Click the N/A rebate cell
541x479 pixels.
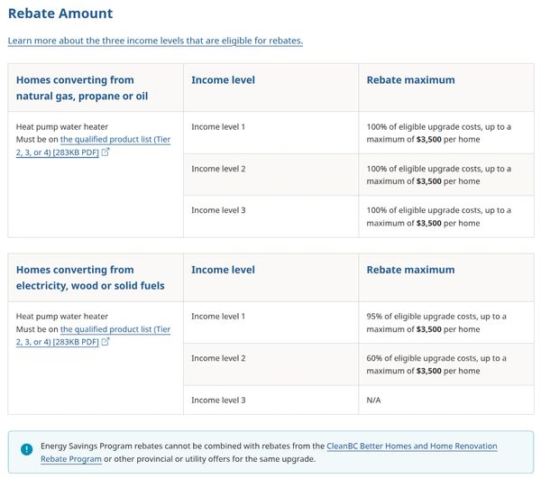[x=374, y=400]
